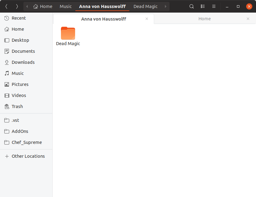Click the .vst folder icon
The image size is (256, 197).
coord(7,120)
